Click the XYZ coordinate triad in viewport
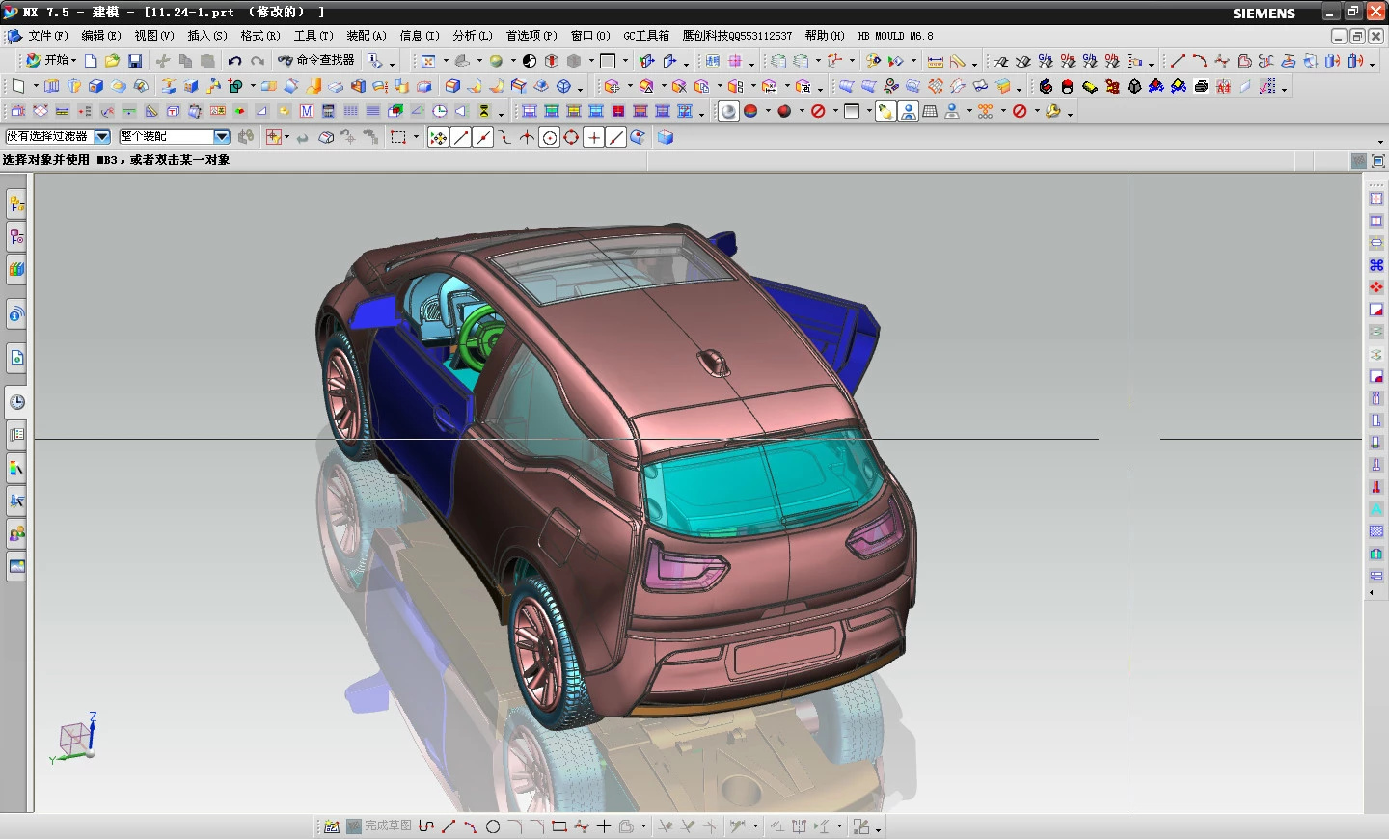The image size is (1389, 839). (x=75, y=740)
